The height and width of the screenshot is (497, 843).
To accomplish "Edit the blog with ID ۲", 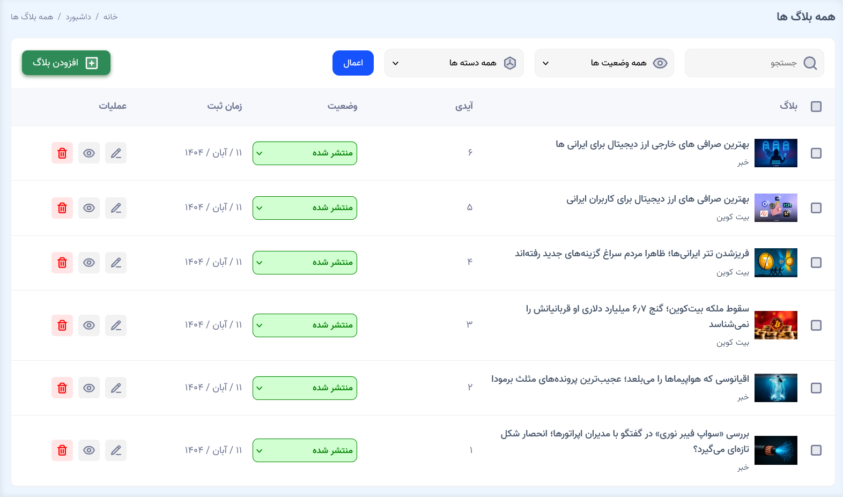I will (x=116, y=388).
